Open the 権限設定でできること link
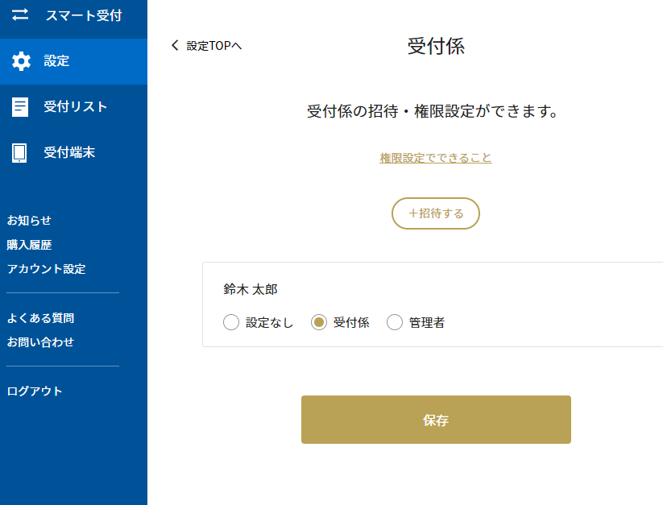663x505 pixels. pos(436,158)
